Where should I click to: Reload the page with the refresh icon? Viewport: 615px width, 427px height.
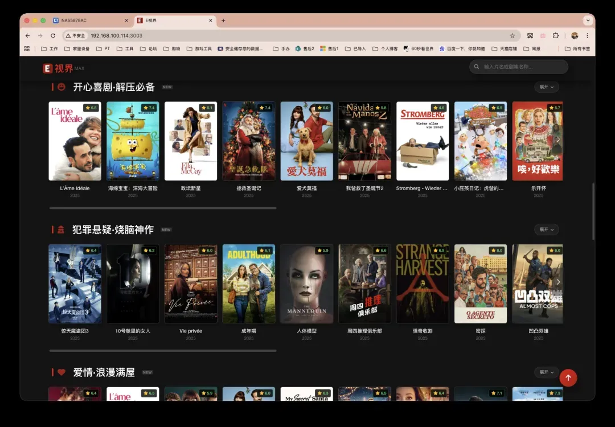coord(53,36)
